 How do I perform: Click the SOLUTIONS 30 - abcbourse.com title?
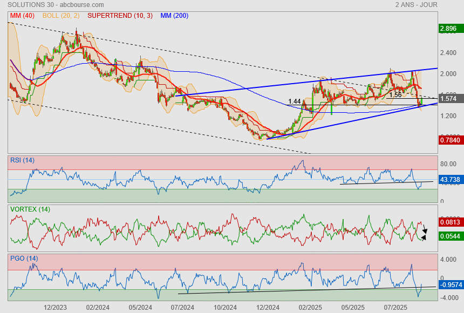[x=49, y=5]
